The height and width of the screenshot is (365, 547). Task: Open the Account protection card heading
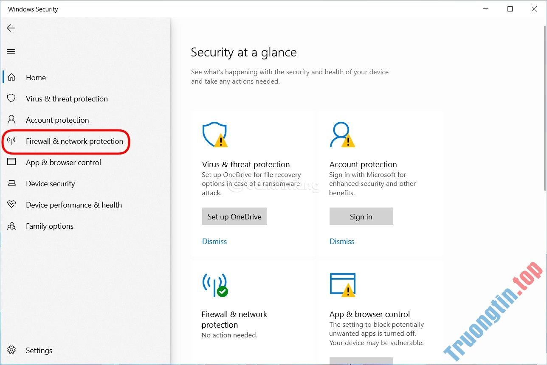[363, 164]
